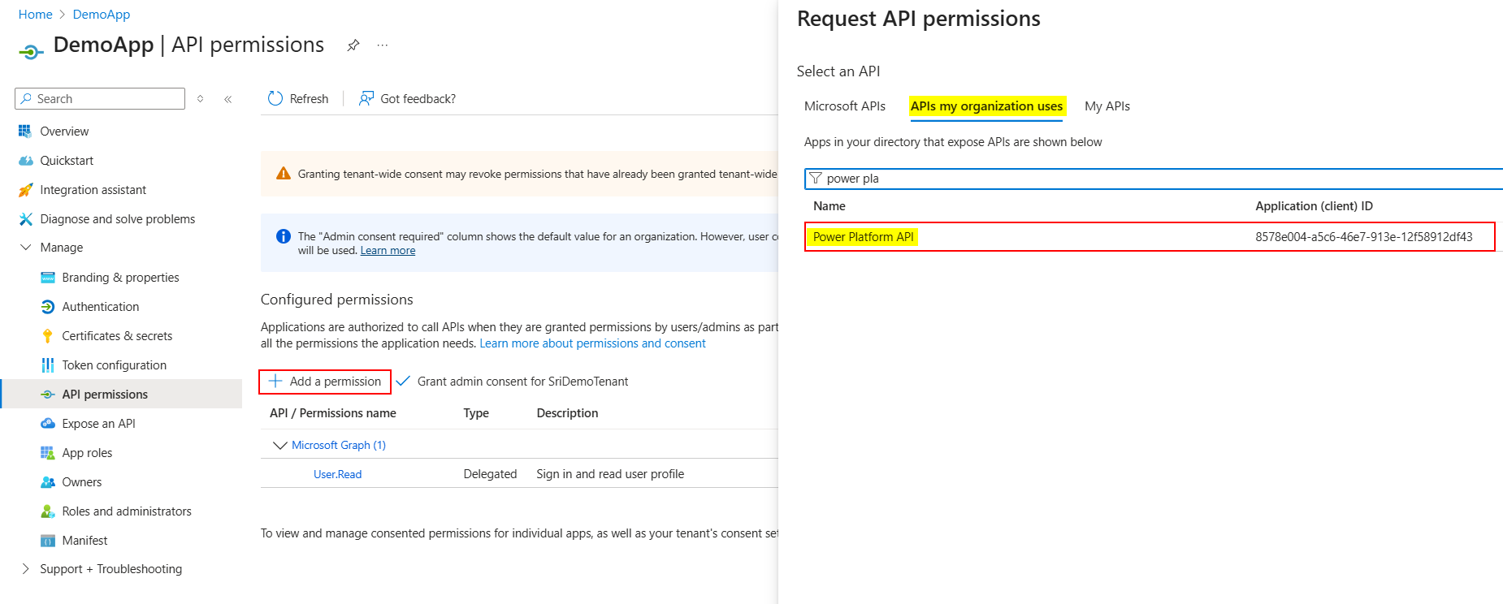Viewport: 1503px width, 604px height.
Task: Click the Name column header in the API list
Action: point(829,206)
